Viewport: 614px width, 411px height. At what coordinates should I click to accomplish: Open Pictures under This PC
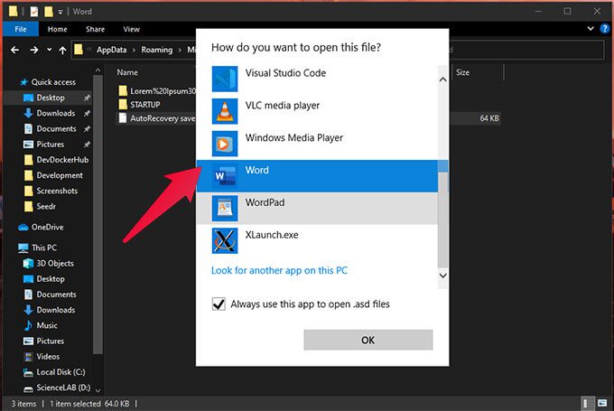51,341
